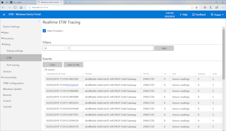Open the ID filter type dropdown
This screenshot has width=226, height=131.
point(56,48)
